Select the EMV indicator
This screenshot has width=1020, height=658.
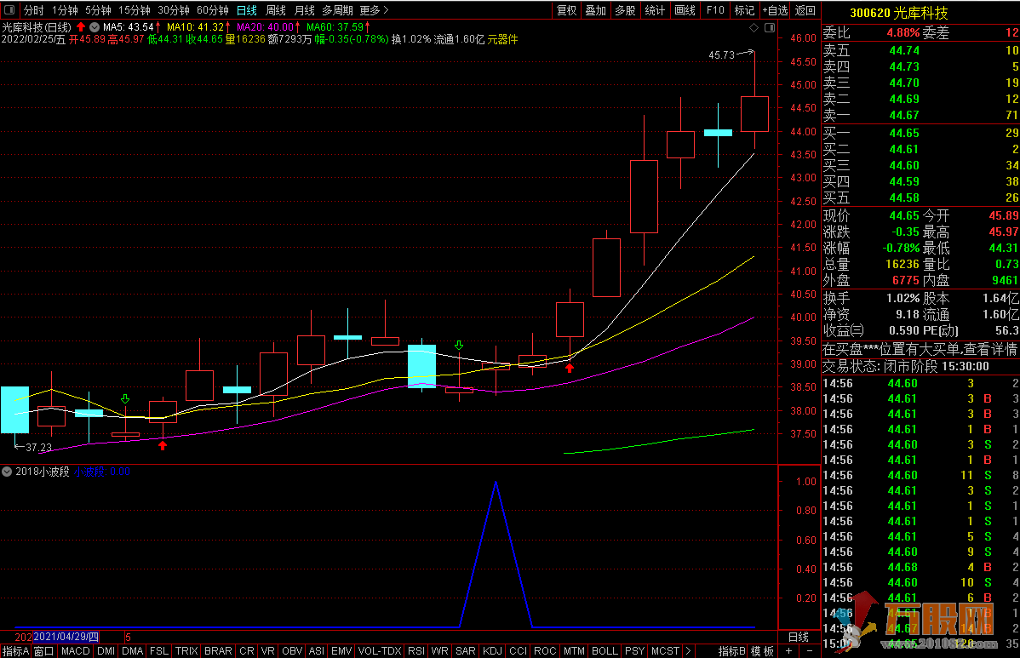[341, 651]
